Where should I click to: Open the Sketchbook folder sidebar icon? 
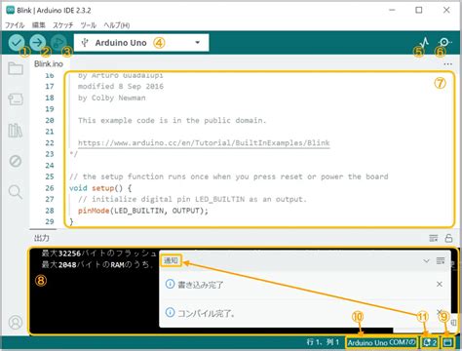pos(16,68)
